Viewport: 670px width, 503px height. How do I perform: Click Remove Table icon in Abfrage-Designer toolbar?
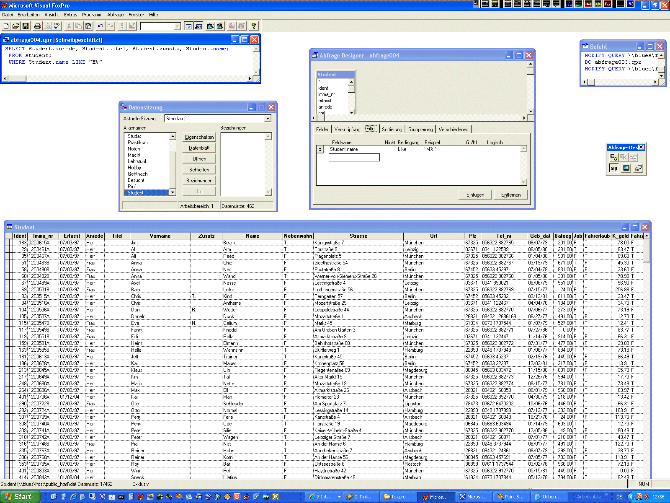point(624,157)
